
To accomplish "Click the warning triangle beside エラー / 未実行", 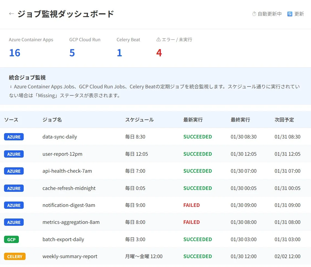I will (158, 39).
